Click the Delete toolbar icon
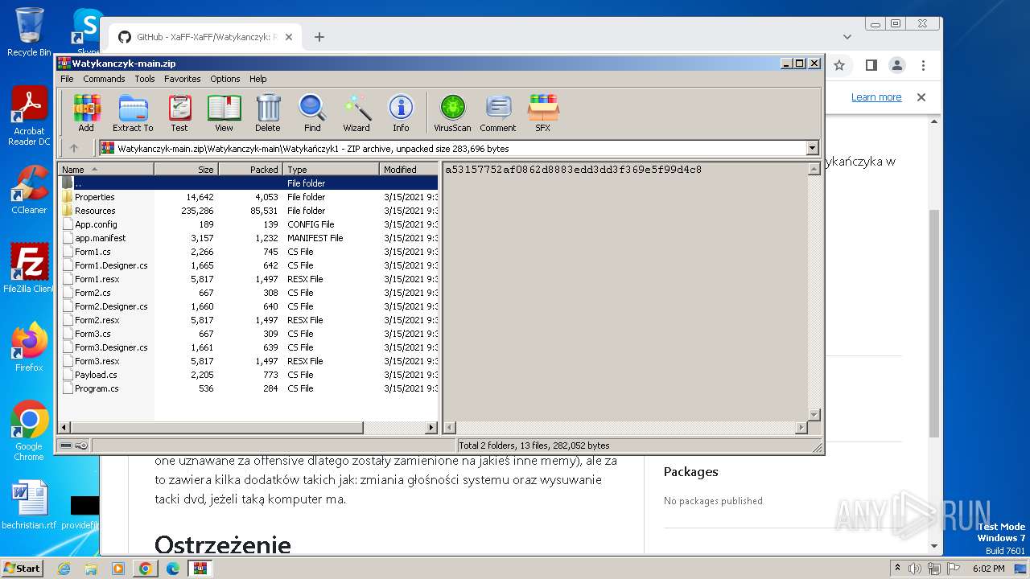The image size is (1030, 579). (268, 113)
